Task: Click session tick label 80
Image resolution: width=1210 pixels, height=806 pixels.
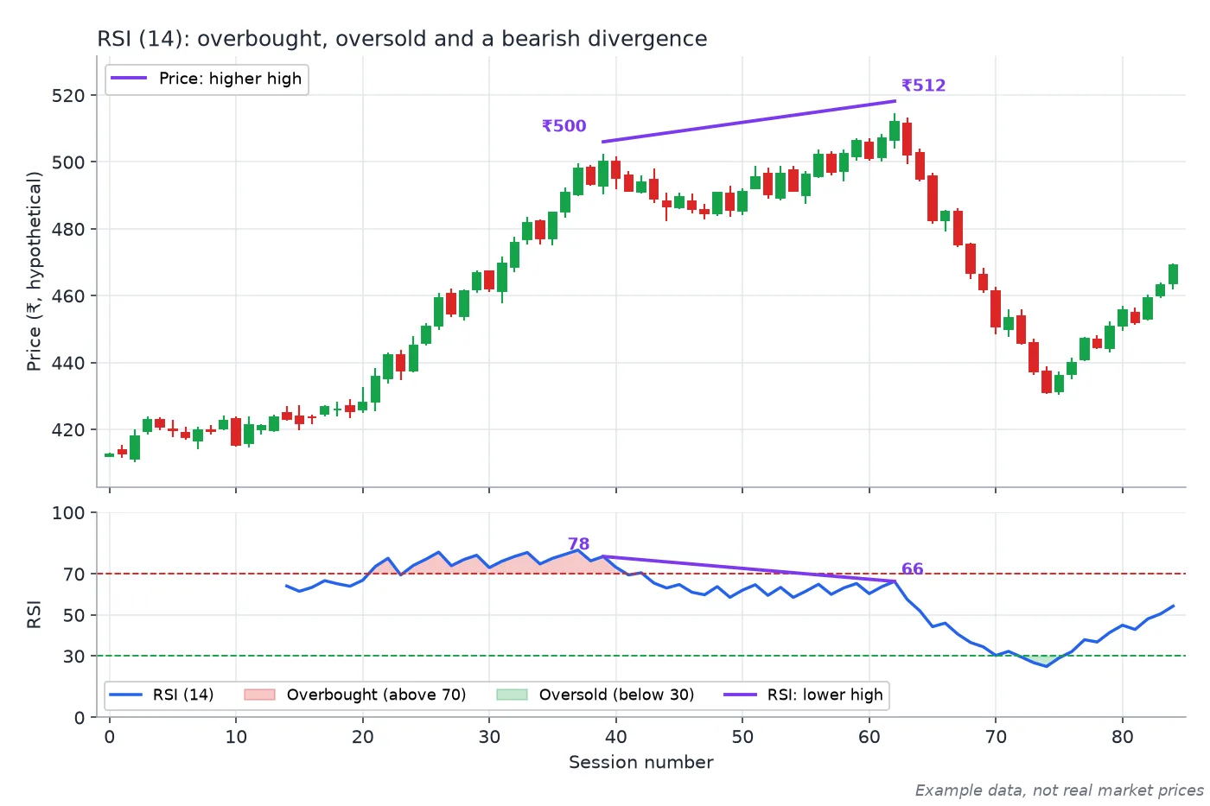Action: tap(1123, 738)
